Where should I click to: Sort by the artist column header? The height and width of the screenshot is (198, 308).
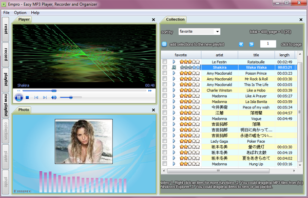219,55
